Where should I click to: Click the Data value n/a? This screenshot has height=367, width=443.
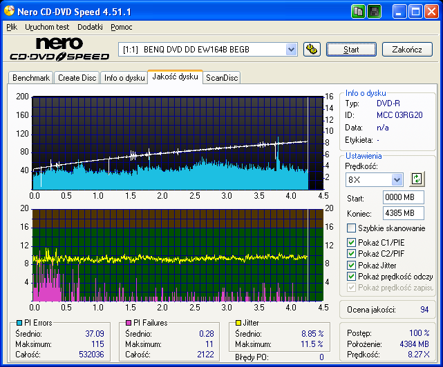pyautogui.click(x=383, y=128)
